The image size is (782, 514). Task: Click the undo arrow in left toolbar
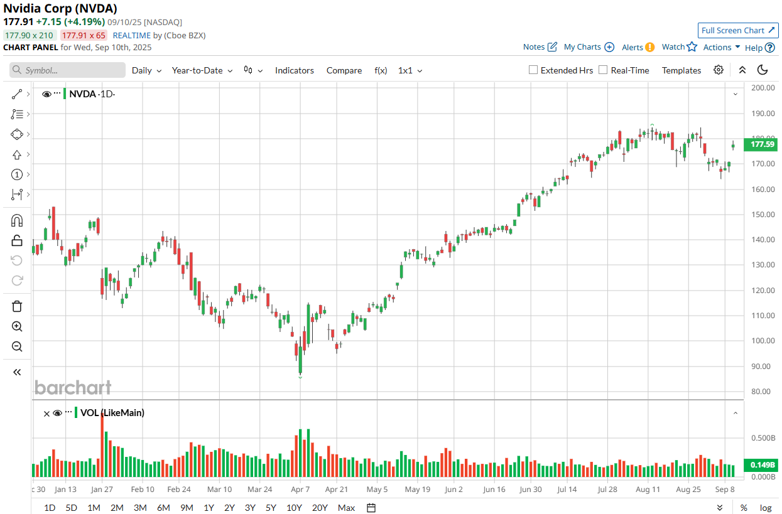[17, 260]
